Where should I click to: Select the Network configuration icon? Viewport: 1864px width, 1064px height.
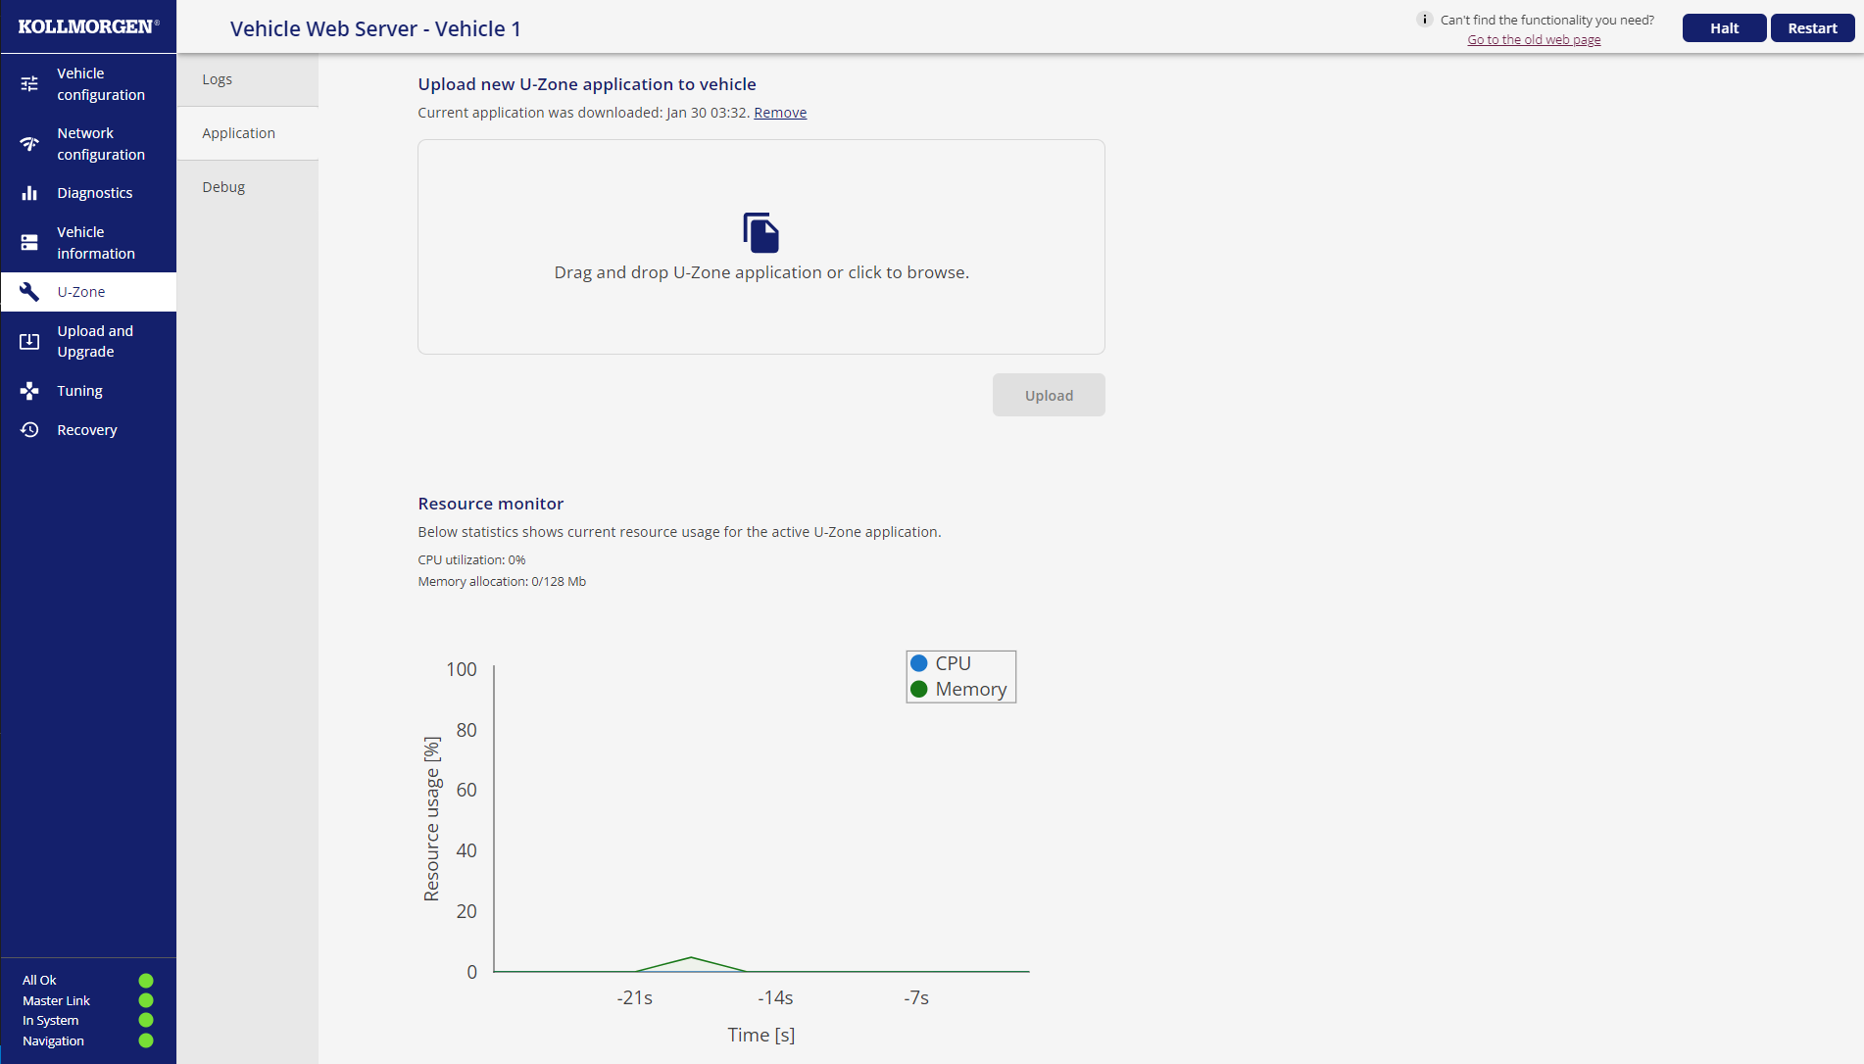coord(28,143)
